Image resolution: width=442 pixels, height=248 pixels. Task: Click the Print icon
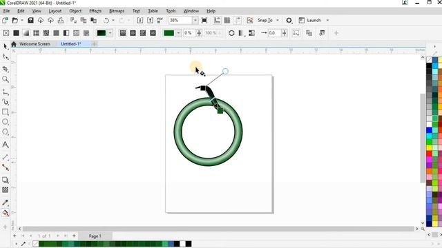(x=61, y=20)
